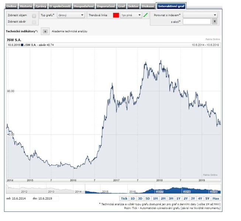This screenshot has height=221, width=241.
Task: Clear the compared stock with X button
Action: (214, 22)
